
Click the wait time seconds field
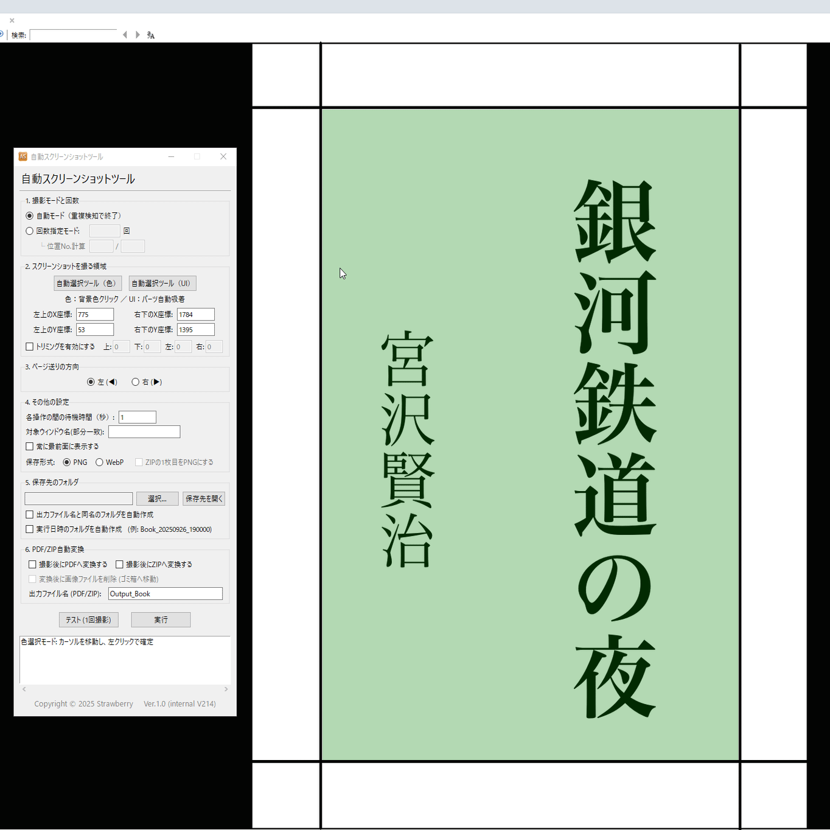pos(138,417)
